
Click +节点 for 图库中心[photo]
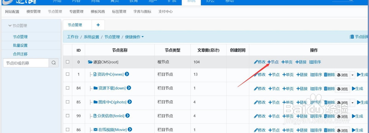(274, 102)
